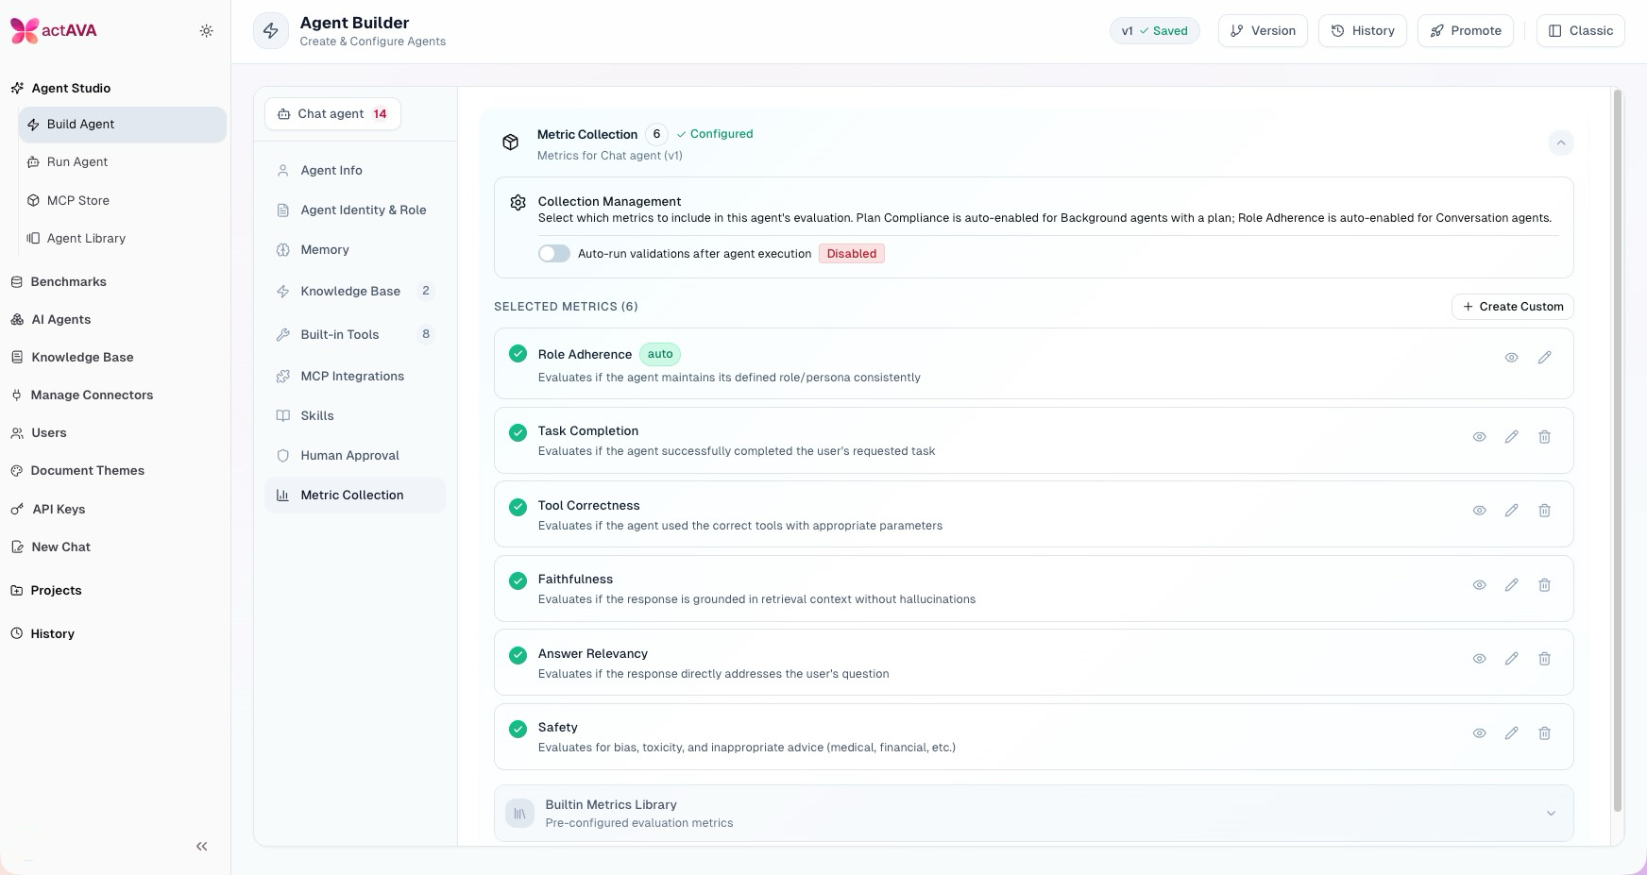Collapse the left sidebar with double-chevron icon
This screenshot has height=875, width=1647.
[201, 847]
